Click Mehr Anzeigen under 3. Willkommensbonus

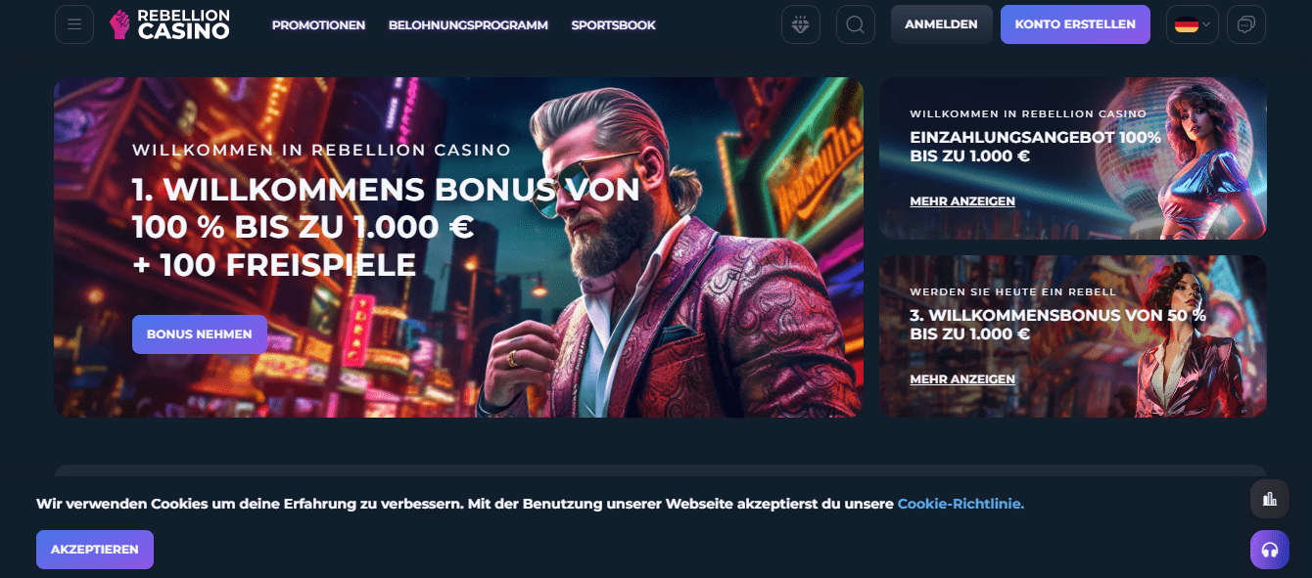pos(962,379)
